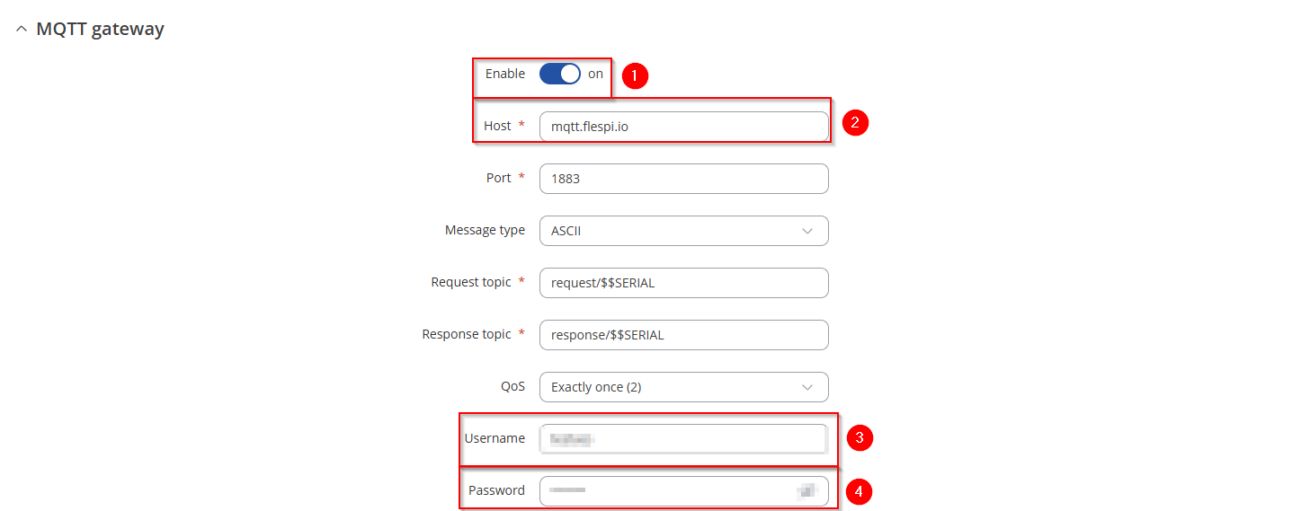Click the Host field label

pos(497,126)
